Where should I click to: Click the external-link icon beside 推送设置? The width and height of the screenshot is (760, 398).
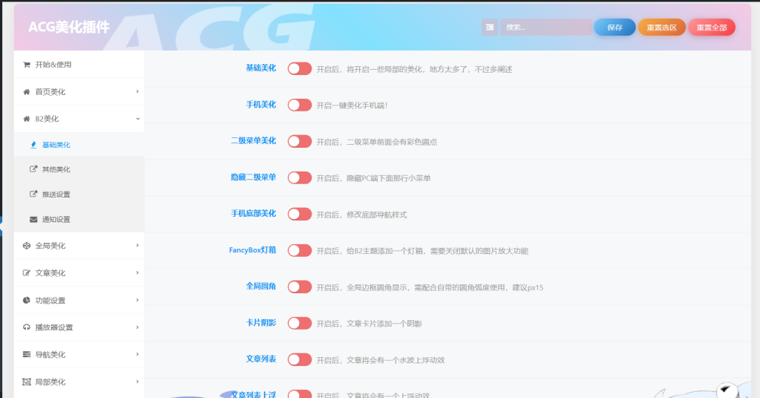pos(33,194)
